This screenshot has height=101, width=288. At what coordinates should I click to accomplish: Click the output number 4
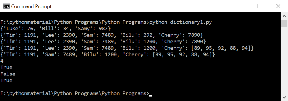click(x=2, y=61)
